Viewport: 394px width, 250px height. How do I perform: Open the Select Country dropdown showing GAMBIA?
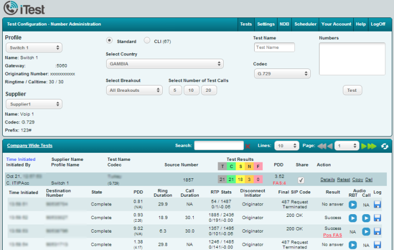pos(164,64)
